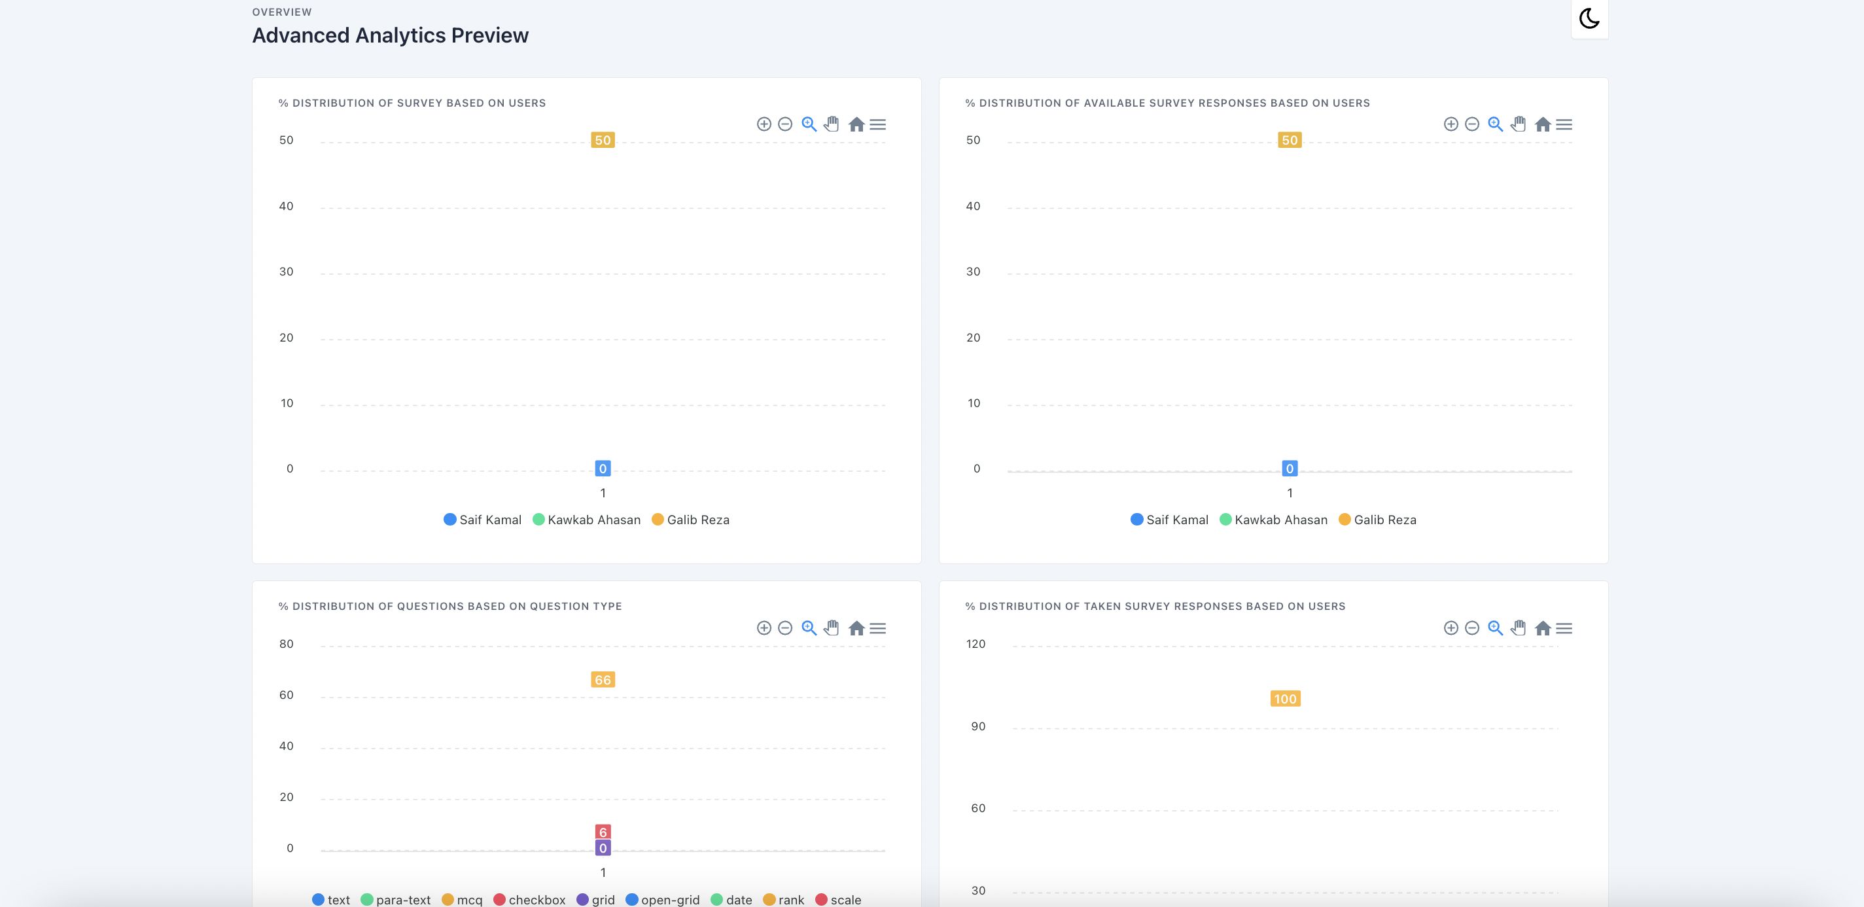Toggle Saif Kamal series in survey chart legend
This screenshot has height=907, width=1864.
[x=483, y=520]
